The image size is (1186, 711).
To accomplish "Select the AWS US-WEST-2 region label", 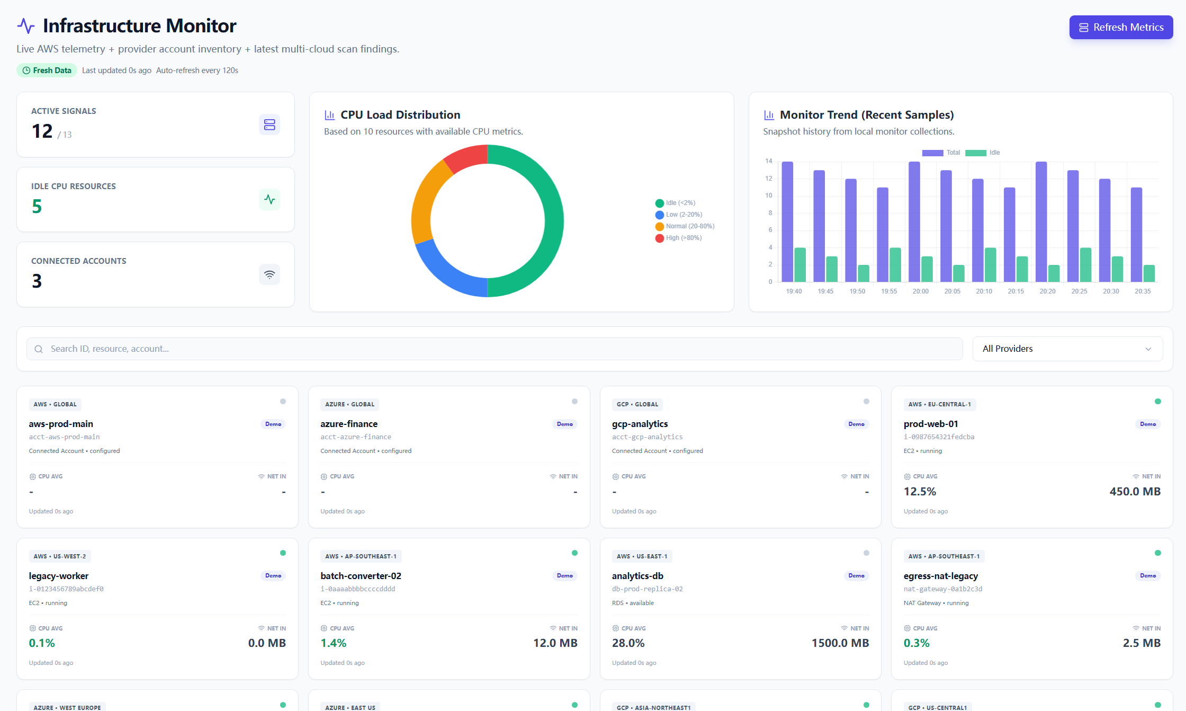I will pyautogui.click(x=60, y=556).
